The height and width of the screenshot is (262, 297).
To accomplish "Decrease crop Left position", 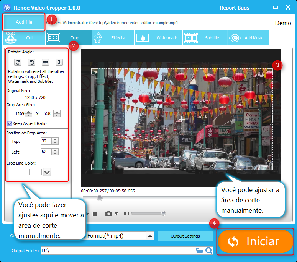I will pyautogui.click(x=55, y=154).
